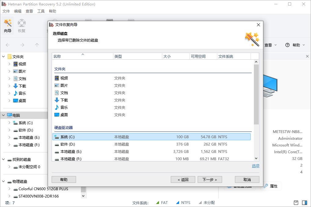Click the panel layout icon at bottom right
Screen dimensions: 311x207
tap(304, 202)
